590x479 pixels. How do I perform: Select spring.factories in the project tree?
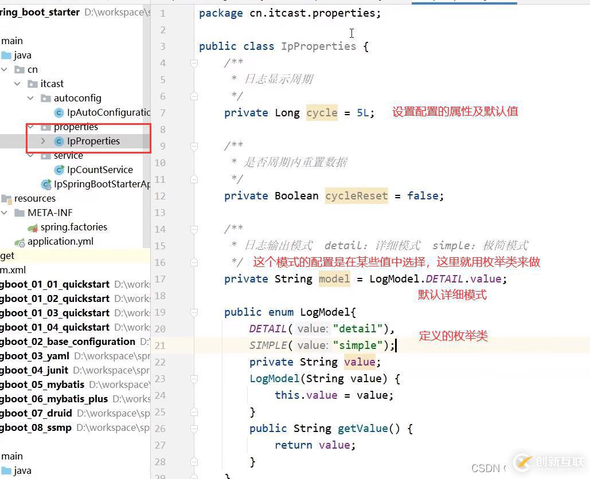point(74,227)
